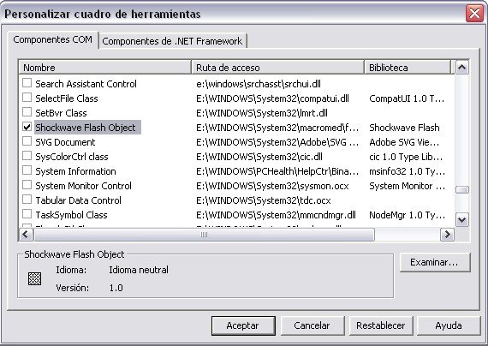
Task: Click the horizontal scrollbar left arrow
Action: point(26,235)
